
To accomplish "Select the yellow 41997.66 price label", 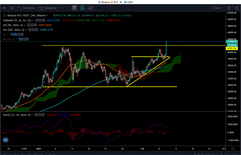I will 232,48.
